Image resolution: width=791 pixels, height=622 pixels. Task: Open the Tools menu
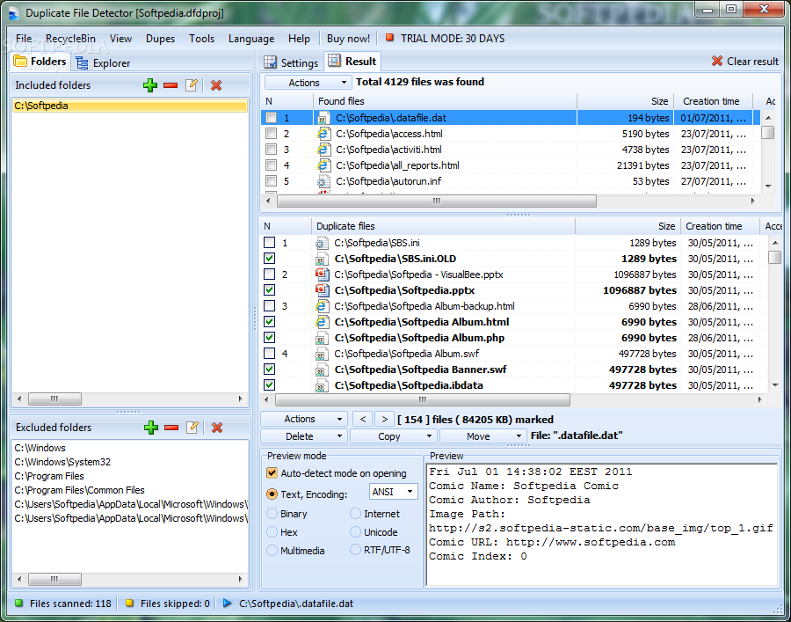202,39
